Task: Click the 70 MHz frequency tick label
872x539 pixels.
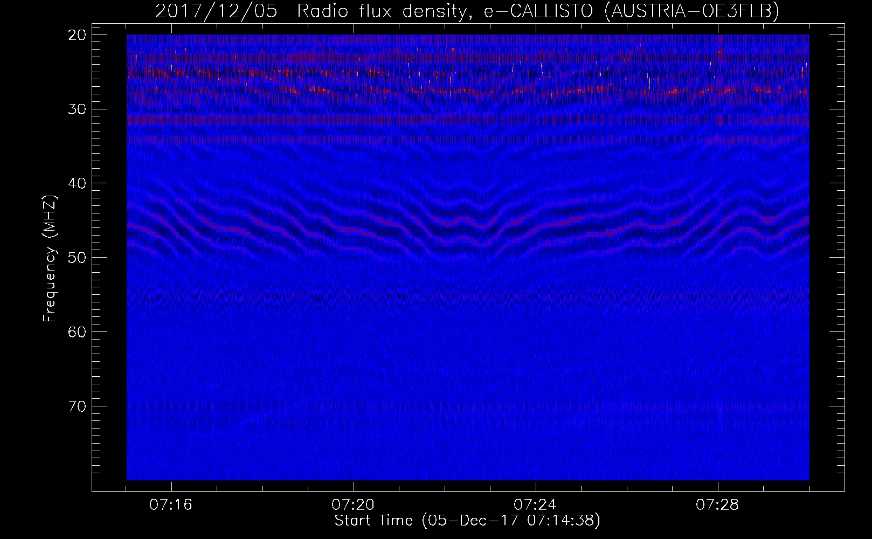Action: (x=78, y=406)
